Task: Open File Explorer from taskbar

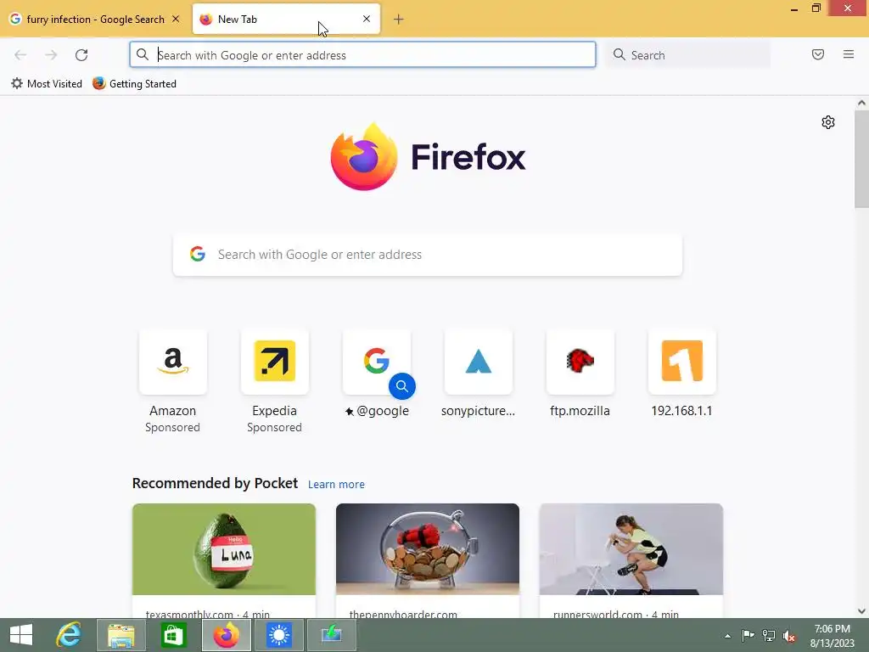Action: coord(121,635)
